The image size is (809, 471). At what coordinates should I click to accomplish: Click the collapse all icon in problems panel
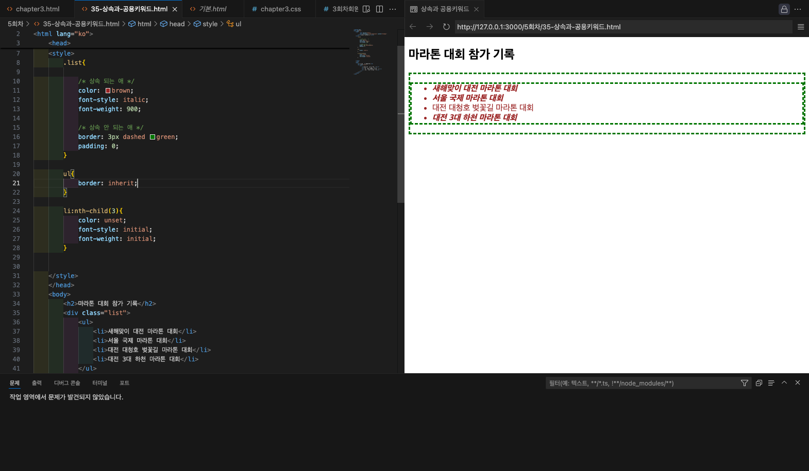point(759,383)
